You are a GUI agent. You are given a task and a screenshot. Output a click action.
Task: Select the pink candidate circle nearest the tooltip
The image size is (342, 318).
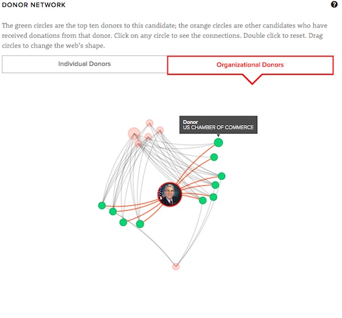(x=160, y=130)
